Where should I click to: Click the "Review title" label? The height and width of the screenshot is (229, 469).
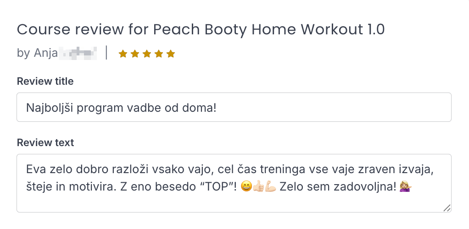[x=45, y=82]
